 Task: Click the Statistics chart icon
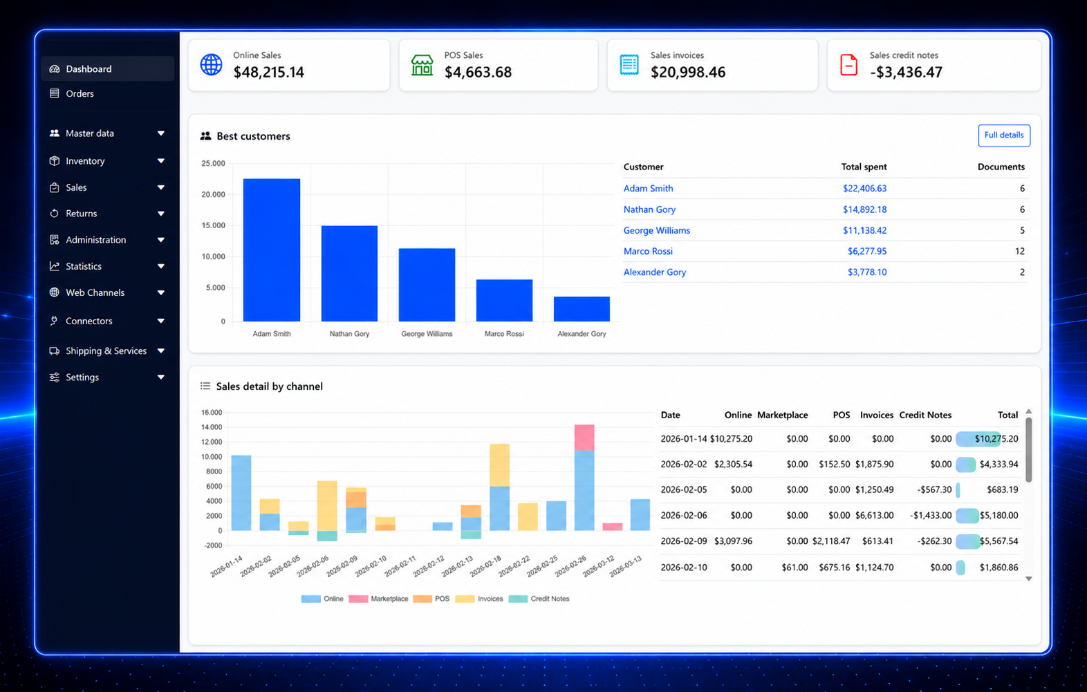55,266
